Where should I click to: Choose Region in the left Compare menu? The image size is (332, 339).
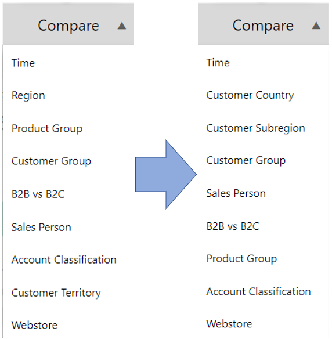point(28,96)
